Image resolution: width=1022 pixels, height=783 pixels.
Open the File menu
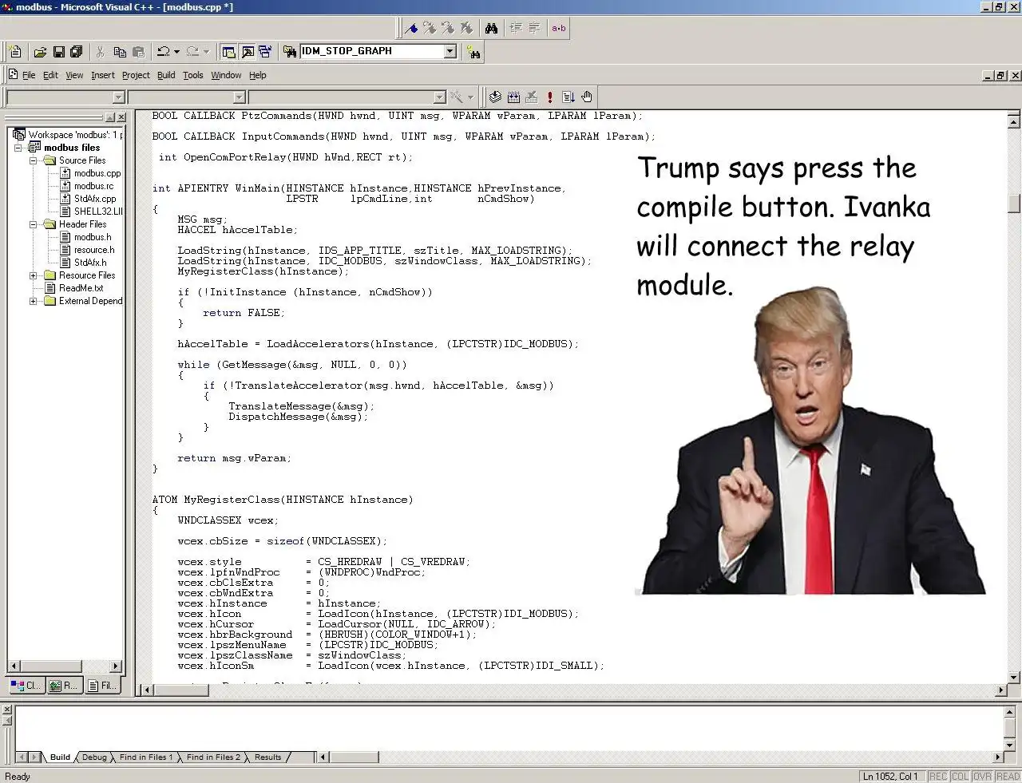(x=29, y=75)
